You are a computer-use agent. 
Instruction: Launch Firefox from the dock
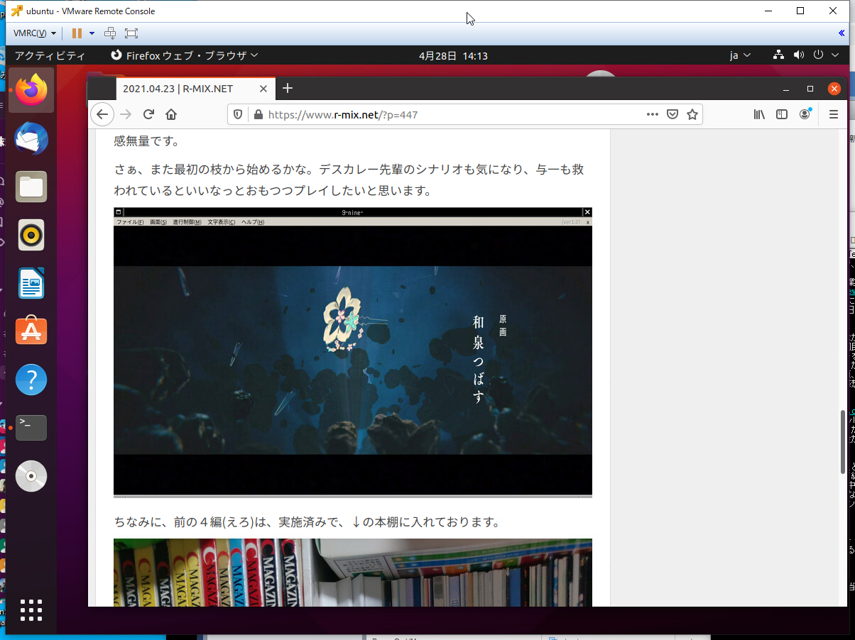31,90
